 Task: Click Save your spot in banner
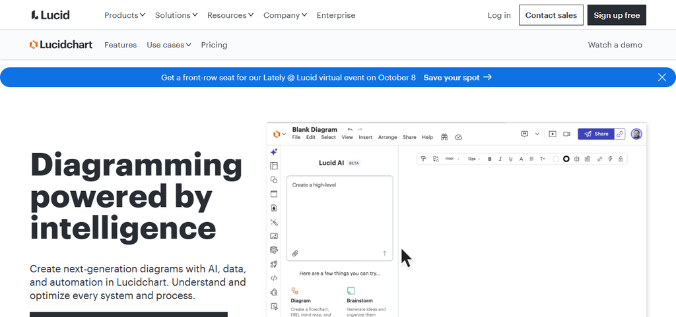coord(457,77)
